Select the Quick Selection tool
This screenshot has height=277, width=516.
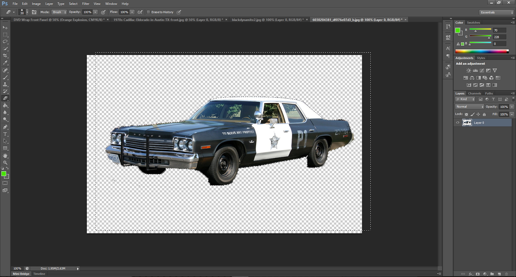(x=5, y=49)
